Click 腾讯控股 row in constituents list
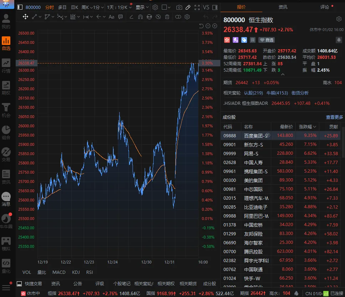 (x=280, y=251)
